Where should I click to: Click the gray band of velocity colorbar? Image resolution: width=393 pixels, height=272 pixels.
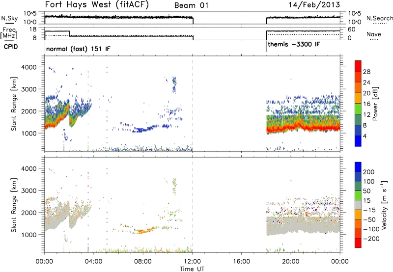tap(358, 205)
